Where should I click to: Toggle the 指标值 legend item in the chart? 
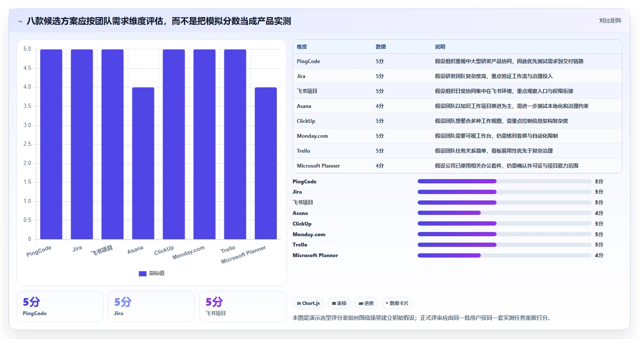[151, 273]
